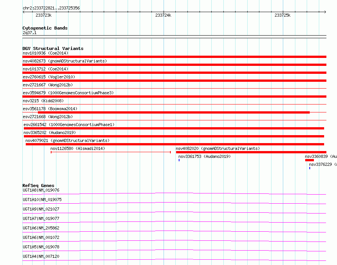Click the short red bar under nsv3360839

point(309,160)
